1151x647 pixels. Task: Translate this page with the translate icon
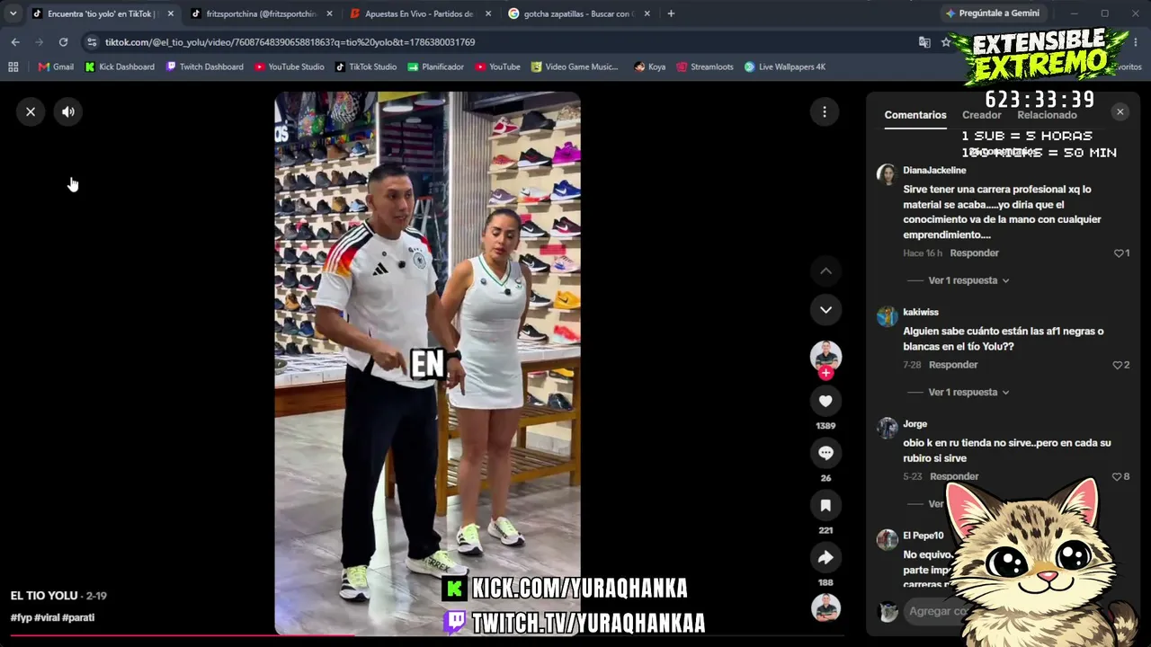[x=924, y=42]
